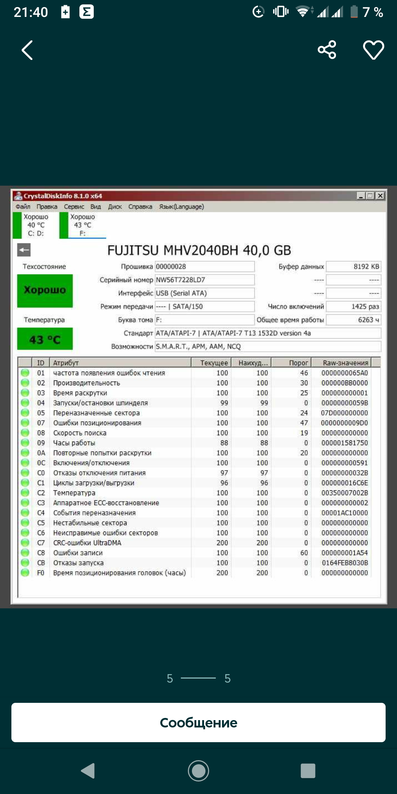Select the row 'Нестабильные сектора'
The width and height of the screenshot is (397, 794).
[195, 523]
